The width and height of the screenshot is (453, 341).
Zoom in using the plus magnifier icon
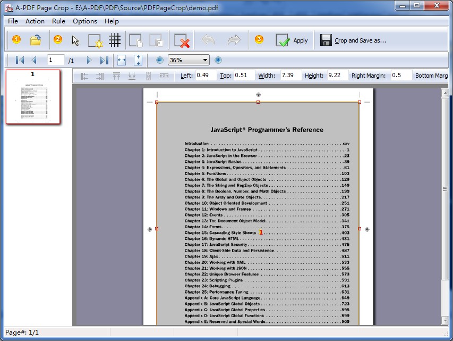(218, 60)
